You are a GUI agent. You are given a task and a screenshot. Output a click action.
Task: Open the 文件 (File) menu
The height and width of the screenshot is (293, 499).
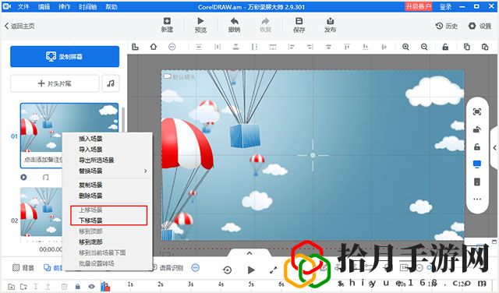[23, 6]
